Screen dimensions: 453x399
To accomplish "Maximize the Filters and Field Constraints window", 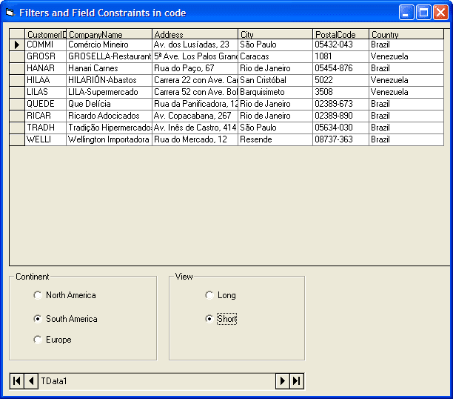I will [423, 13].
